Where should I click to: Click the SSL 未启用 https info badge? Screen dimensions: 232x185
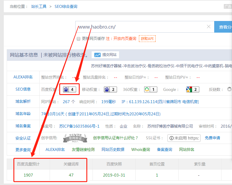click(x=184, y=138)
